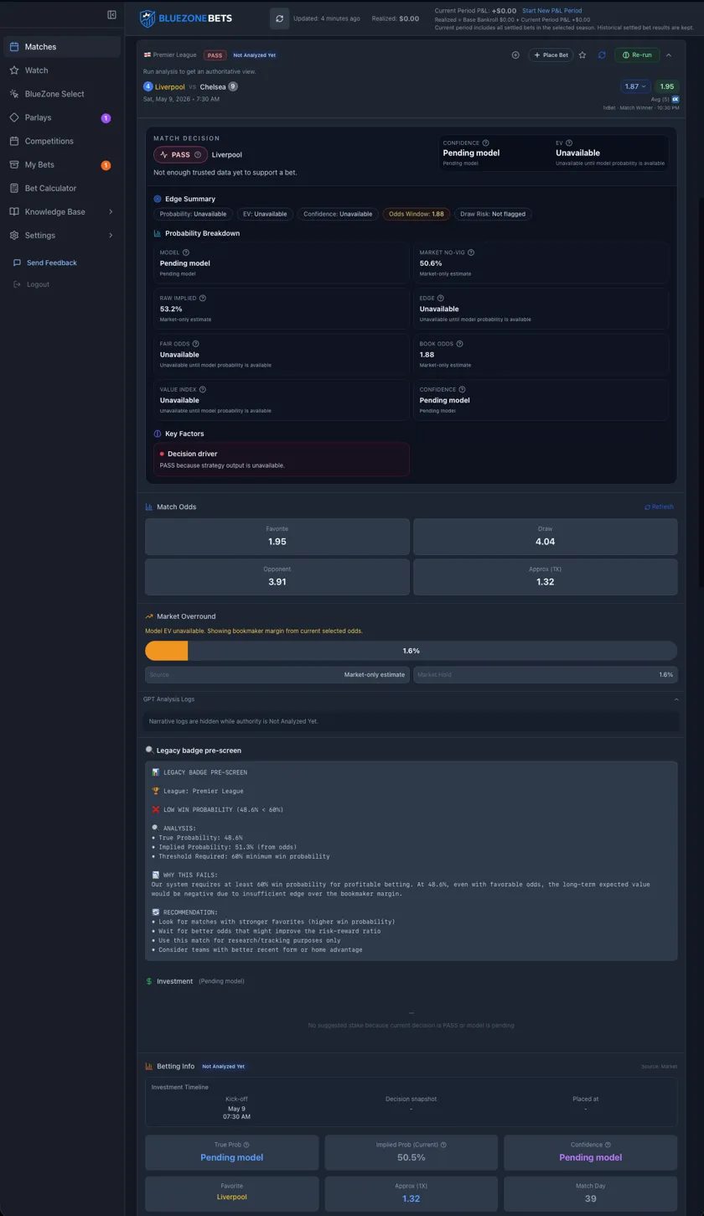Screen dimensions: 704x1216
Task: Click the help icon next to EDGE
Action: pyautogui.click(x=441, y=298)
